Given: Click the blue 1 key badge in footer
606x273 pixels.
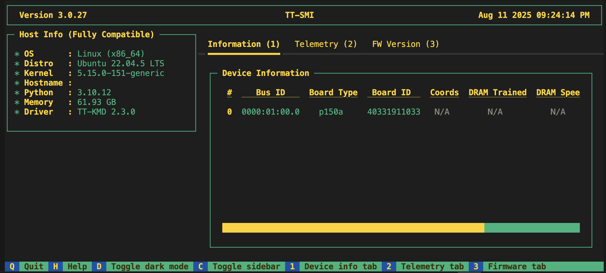Looking at the screenshot, I should (x=292, y=266).
